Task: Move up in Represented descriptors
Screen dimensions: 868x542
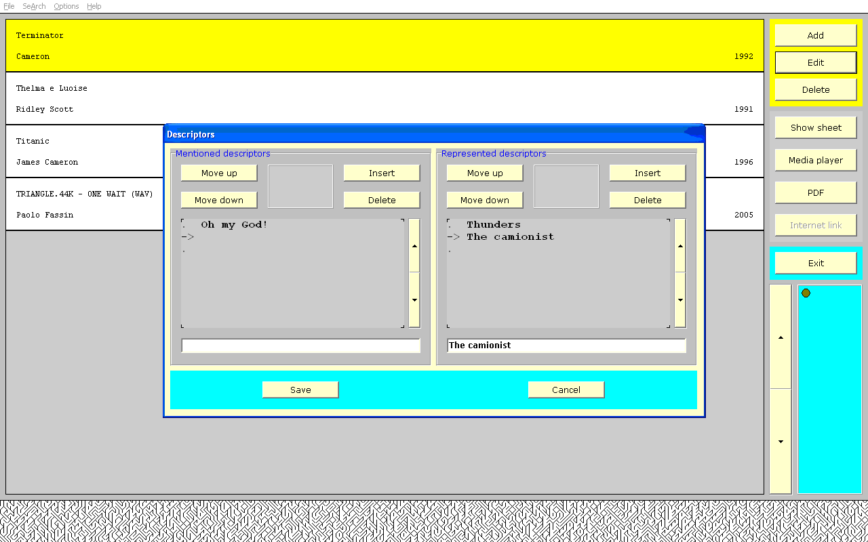Action: click(485, 173)
